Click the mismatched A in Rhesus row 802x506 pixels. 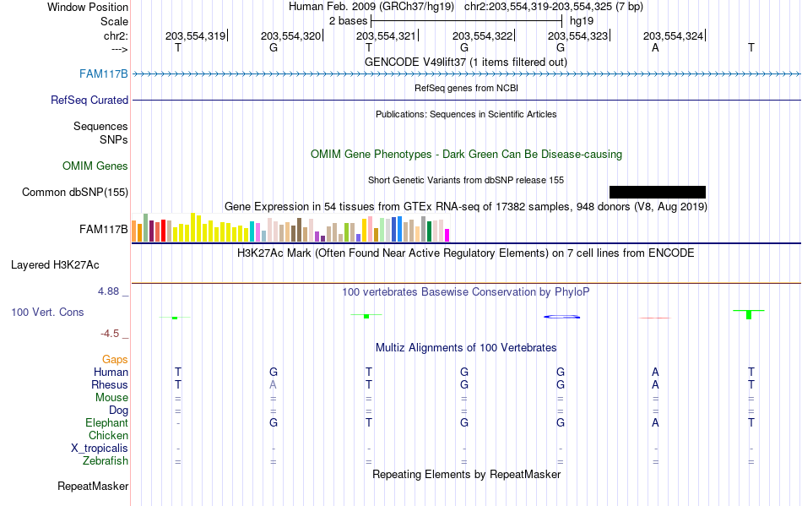point(274,384)
